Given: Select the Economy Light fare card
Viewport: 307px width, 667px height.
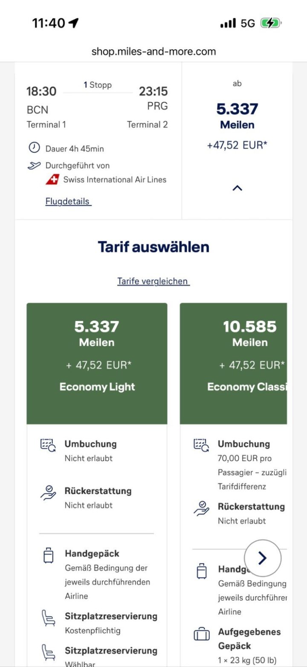Looking at the screenshot, I should 97,363.
